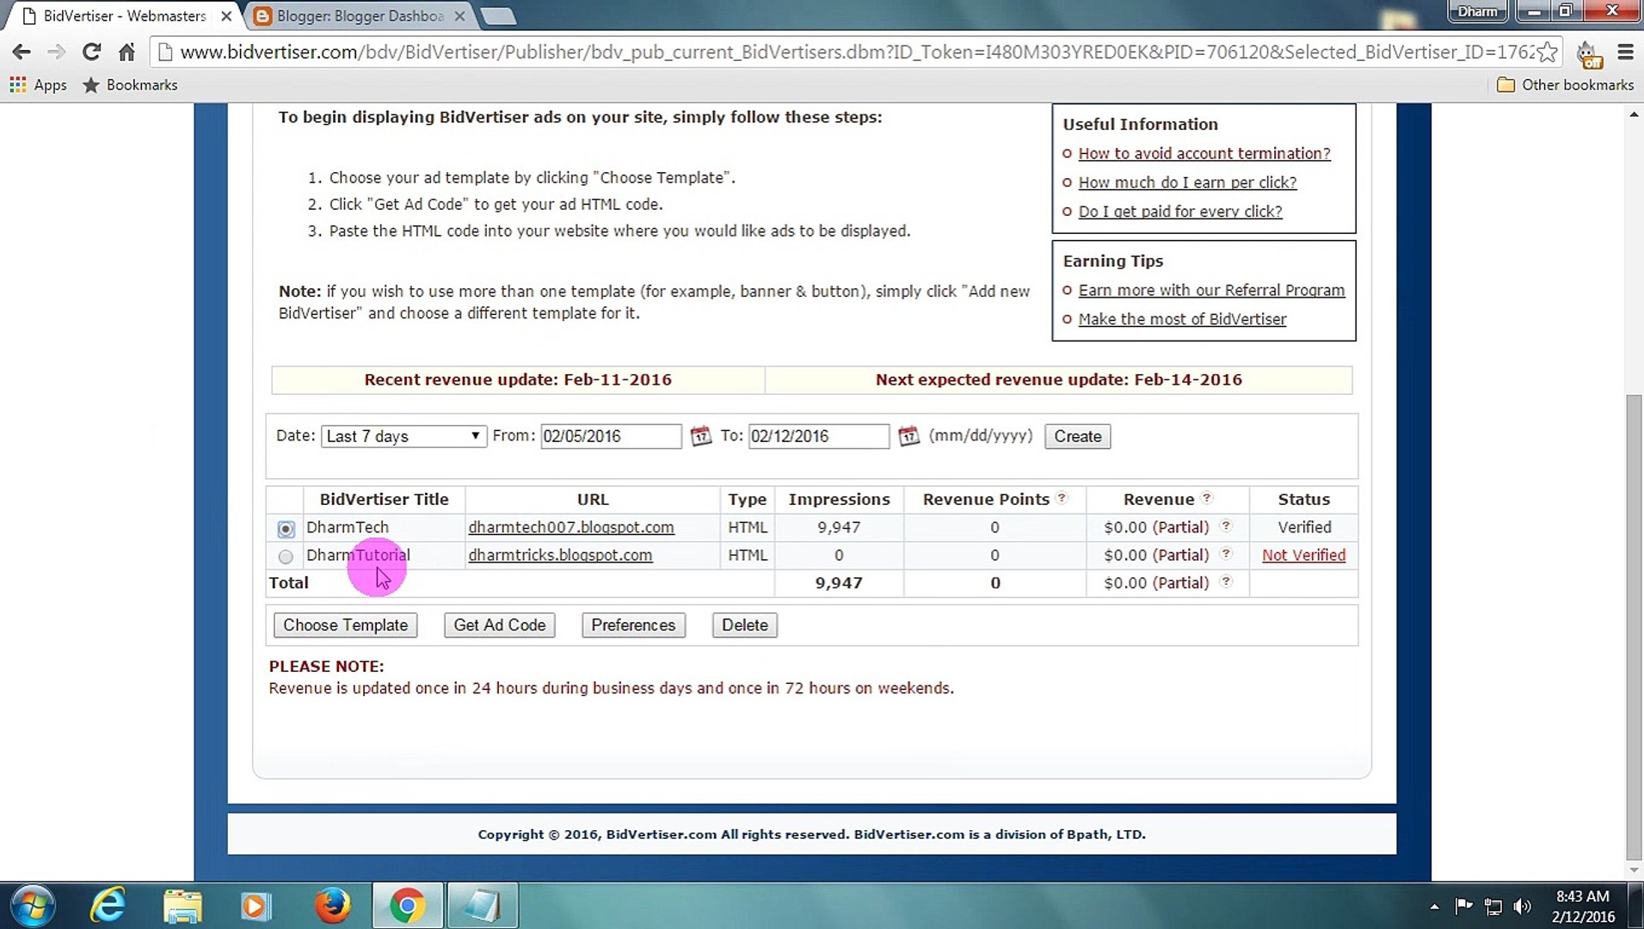
Task: Click the Choose Template button
Action: pyautogui.click(x=346, y=625)
